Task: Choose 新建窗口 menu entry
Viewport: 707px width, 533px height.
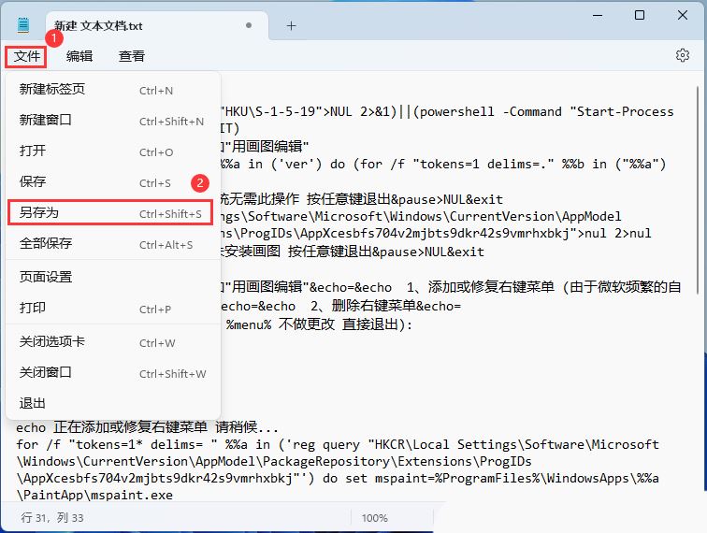Action: click(113, 121)
